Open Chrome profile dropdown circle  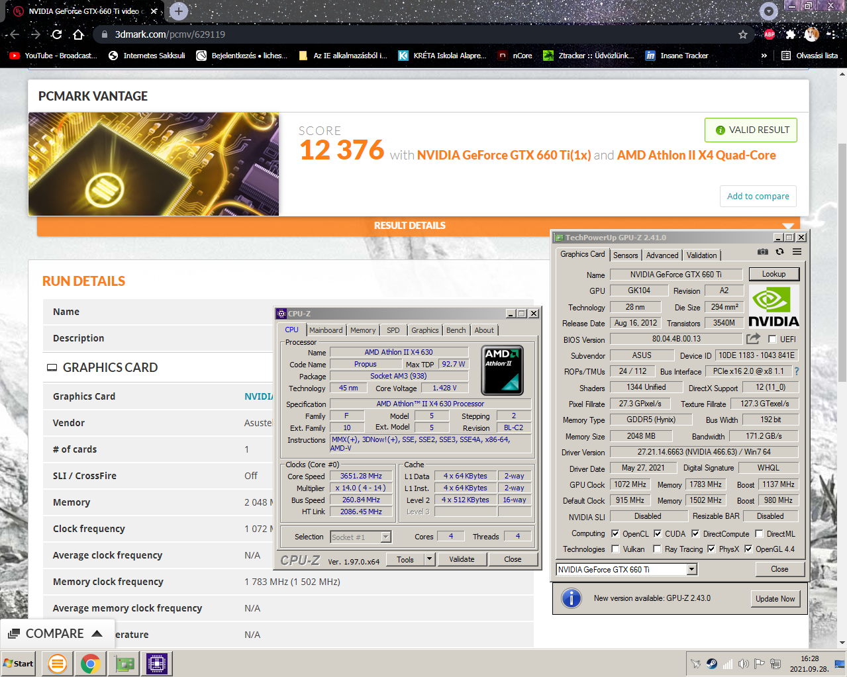pos(768,11)
